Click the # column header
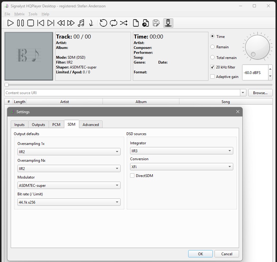 pyautogui.click(x=9, y=101)
